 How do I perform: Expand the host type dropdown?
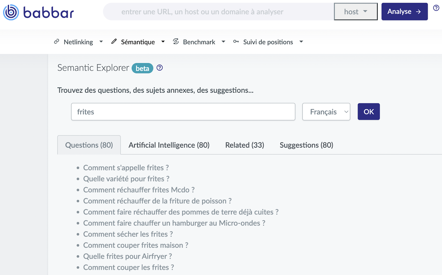pyautogui.click(x=356, y=12)
